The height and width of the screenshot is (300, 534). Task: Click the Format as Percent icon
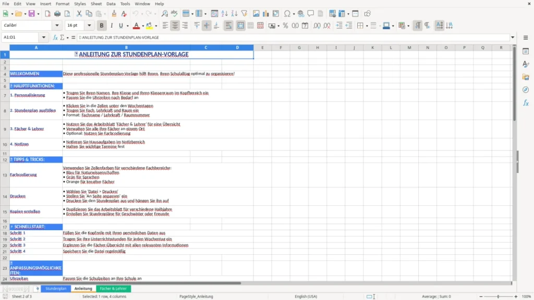coord(285,26)
